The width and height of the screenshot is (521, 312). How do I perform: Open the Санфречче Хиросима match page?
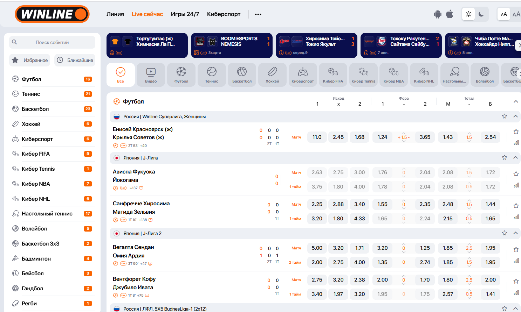(141, 208)
